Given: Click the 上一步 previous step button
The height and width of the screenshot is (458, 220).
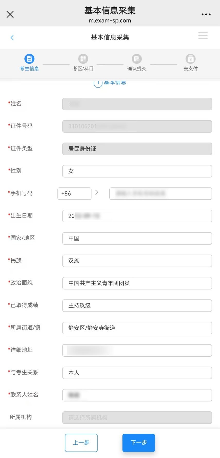Looking at the screenshot, I should [x=81, y=443].
